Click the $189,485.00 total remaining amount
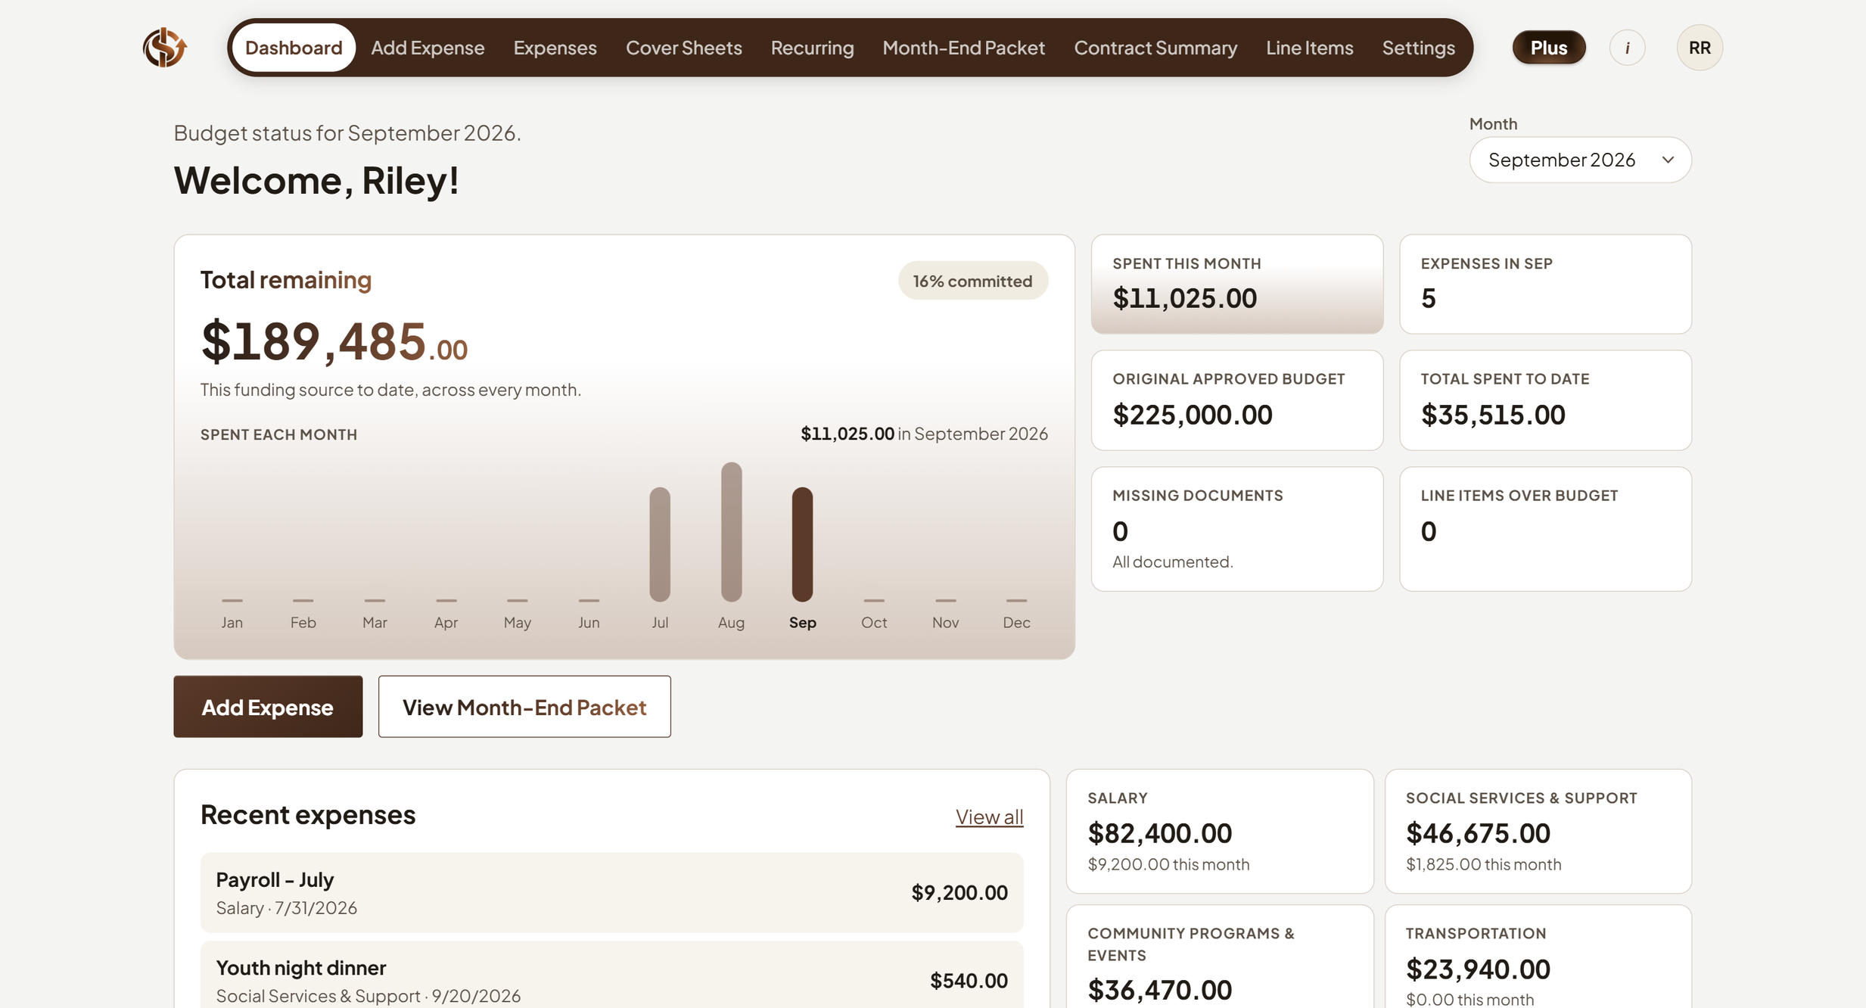The height and width of the screenshot is (1008, 1866). tap(334, 341)
